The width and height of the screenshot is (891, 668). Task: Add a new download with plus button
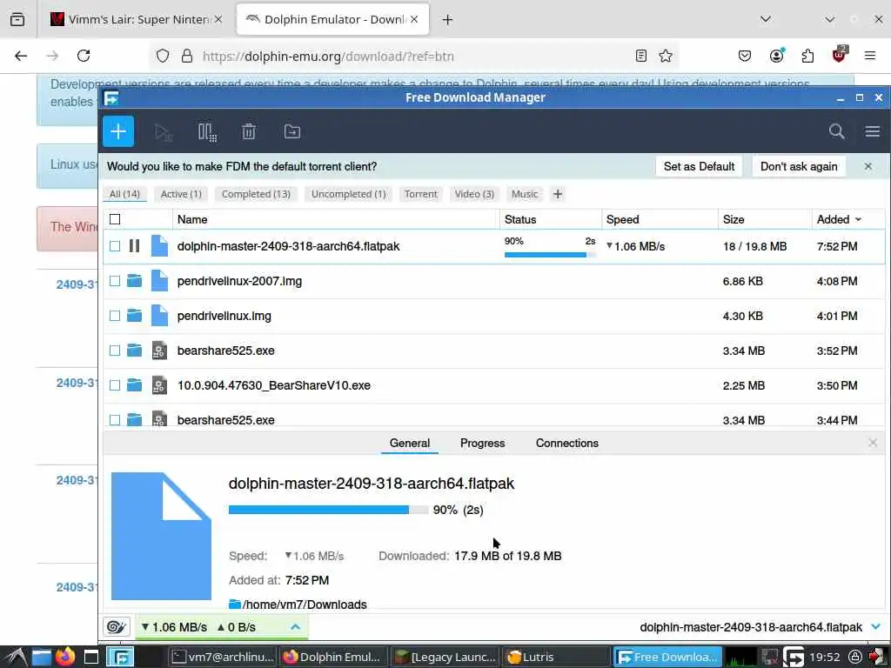pyautogui.click(x=118, y=132)
